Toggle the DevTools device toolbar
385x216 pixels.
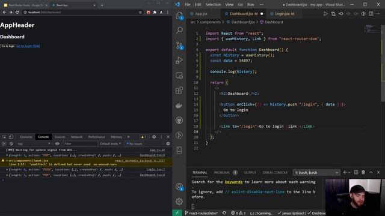point(11,137)
